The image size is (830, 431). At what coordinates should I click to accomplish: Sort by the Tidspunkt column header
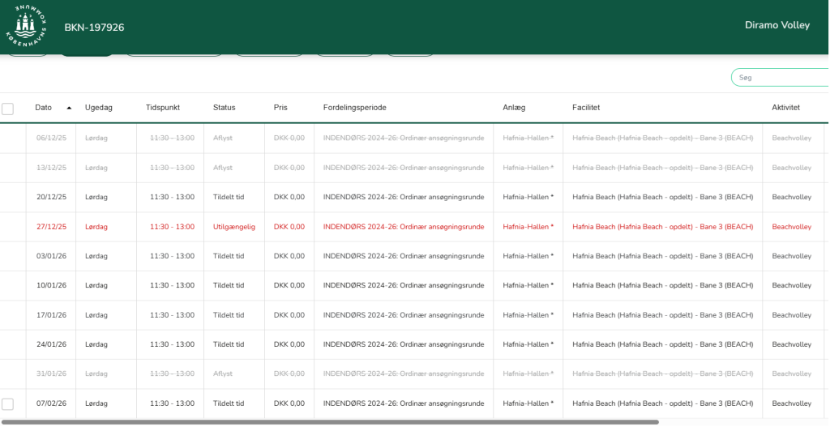tap(163, 108)
